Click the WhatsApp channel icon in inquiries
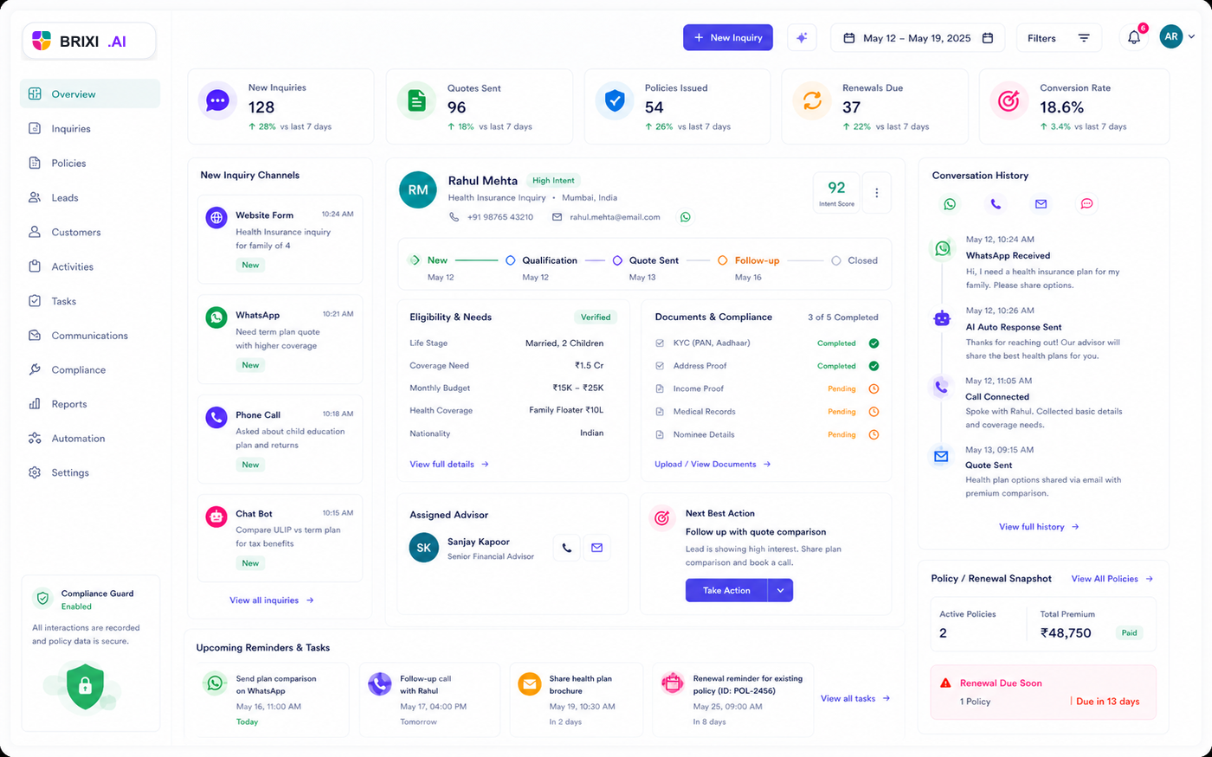1212x757 pixels. (216, 318)
